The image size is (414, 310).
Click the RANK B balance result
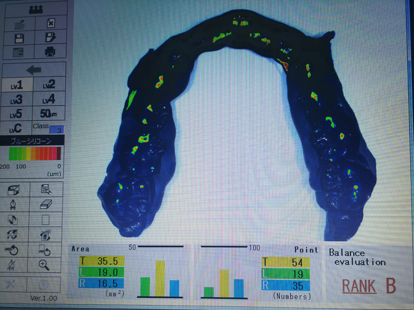click(368, 286)
